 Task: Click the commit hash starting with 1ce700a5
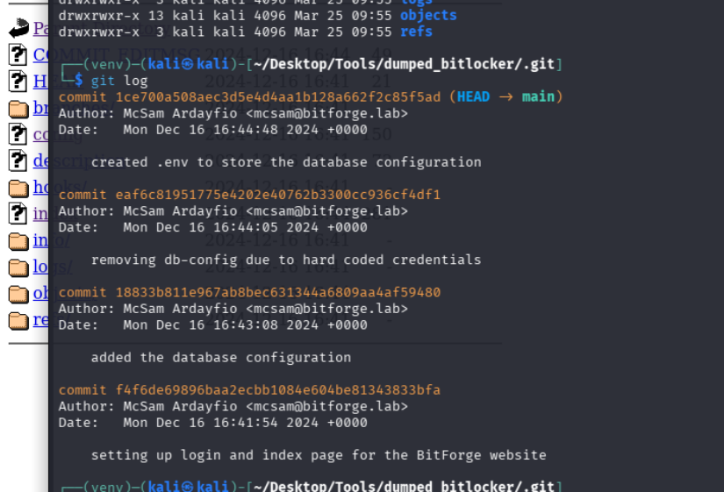(278, 96)
